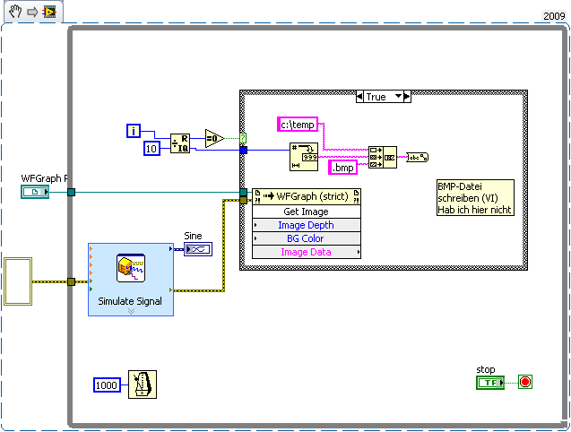
Task: Select the Image Data output row
Action: [x=307, y=252]
